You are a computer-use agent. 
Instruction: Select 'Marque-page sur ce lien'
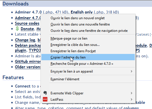click(x=88, y=38)
